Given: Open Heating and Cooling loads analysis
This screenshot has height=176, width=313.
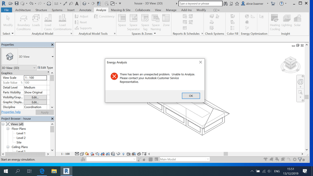Looking at the screenshot, I should 275,23.
